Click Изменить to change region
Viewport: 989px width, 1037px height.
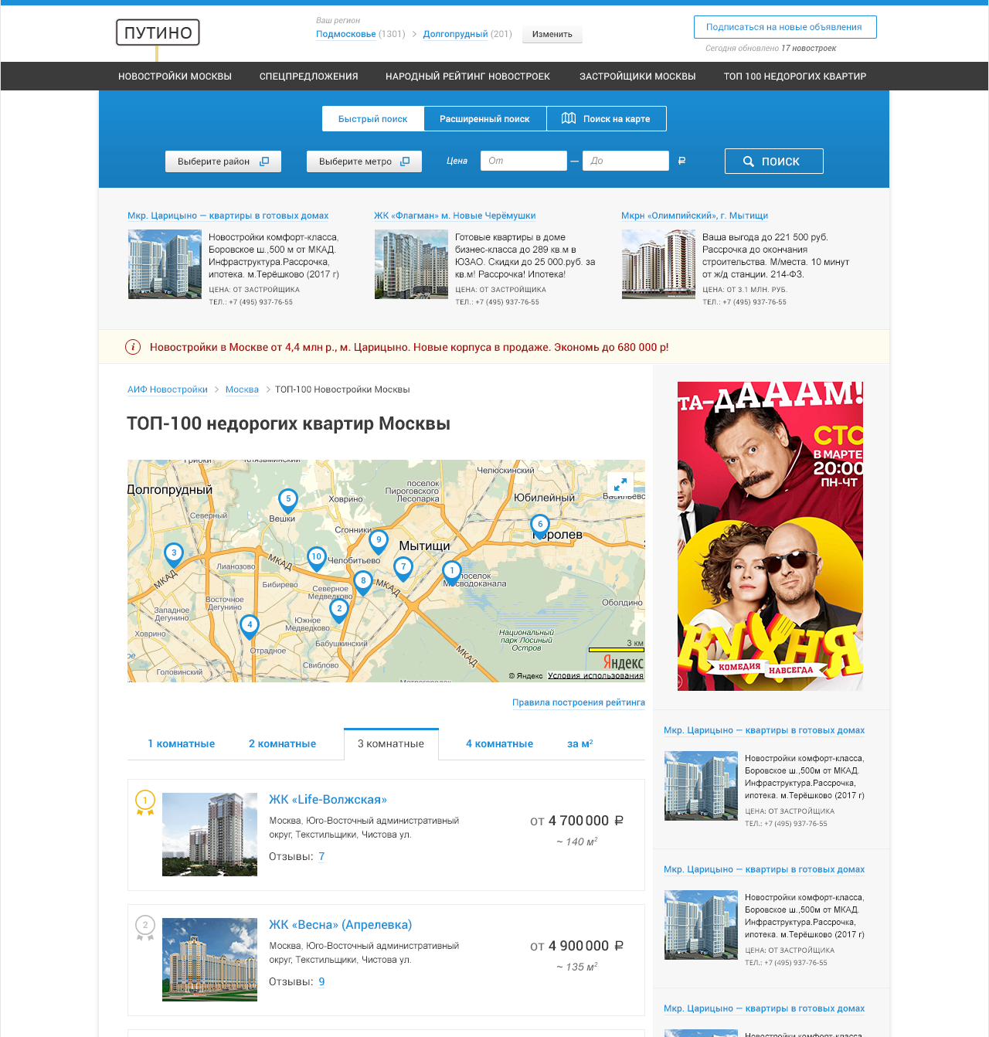[552, 34]
